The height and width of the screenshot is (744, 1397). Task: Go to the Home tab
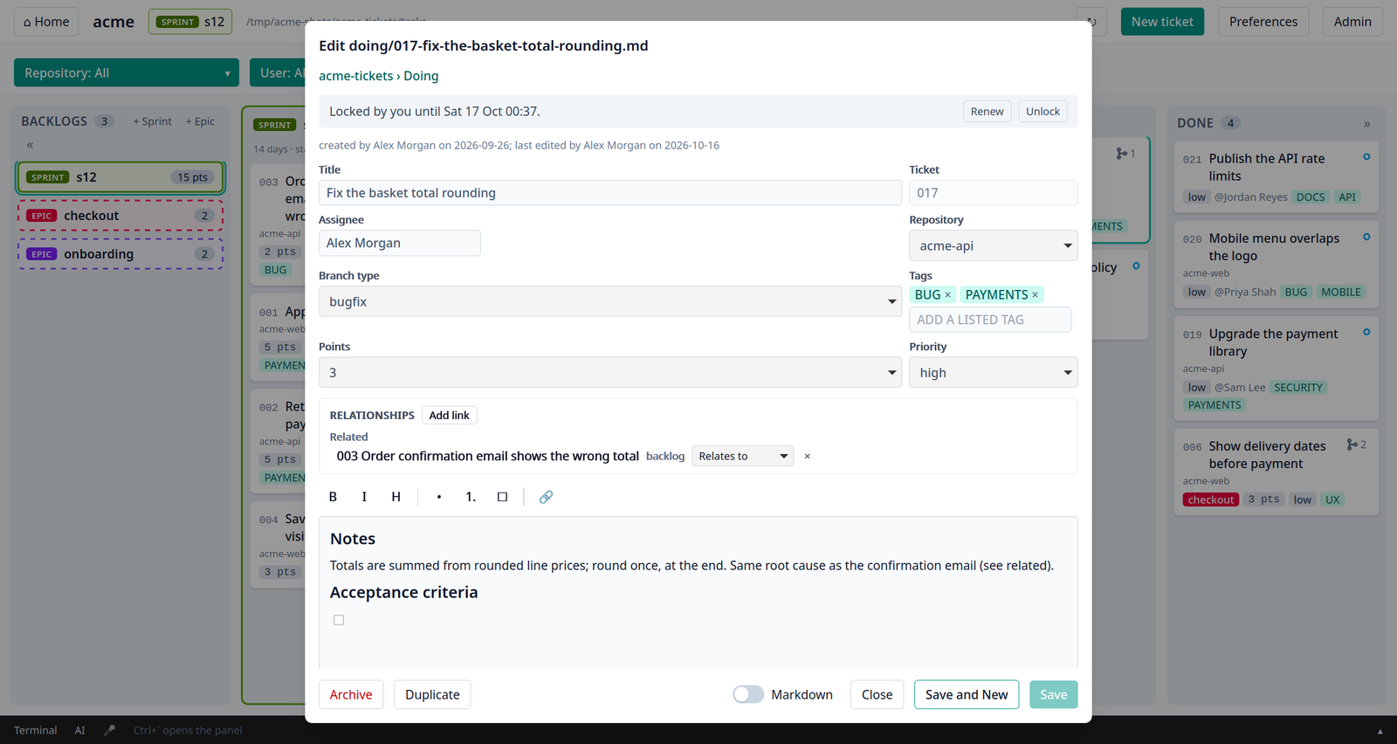point(46,22)
